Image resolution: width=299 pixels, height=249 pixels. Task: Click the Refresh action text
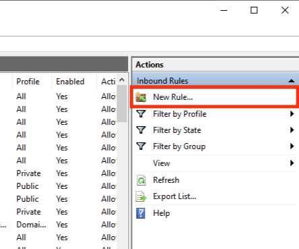pos(166,180)
